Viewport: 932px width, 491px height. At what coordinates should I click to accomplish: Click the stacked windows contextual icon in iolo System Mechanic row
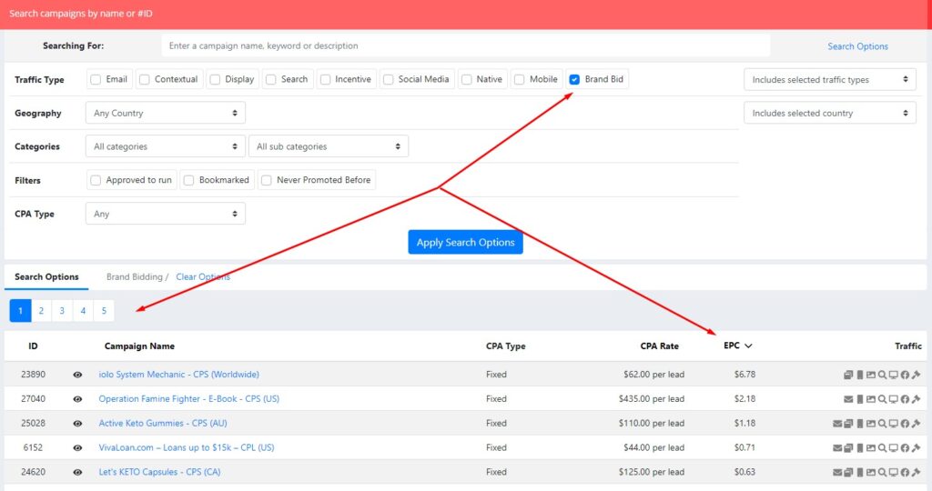(848, 375)
